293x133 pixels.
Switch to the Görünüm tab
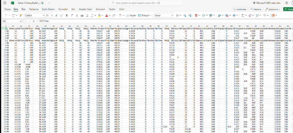101,9
